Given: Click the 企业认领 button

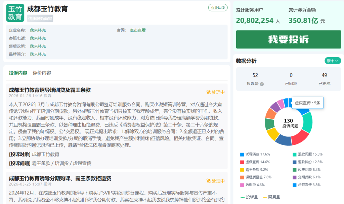Looking at the screenshot, I should click(218, 8).
